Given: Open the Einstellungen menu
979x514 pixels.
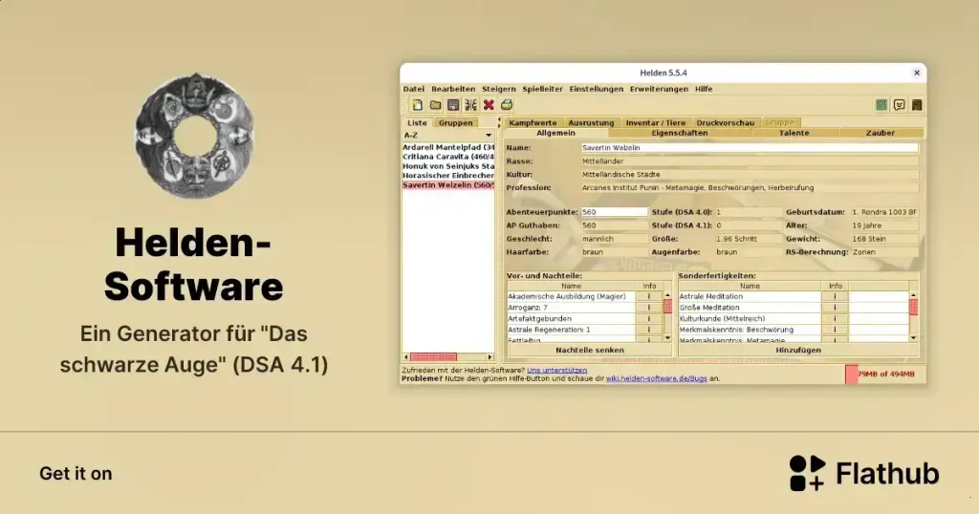Looking at the screenshot, I should click(x=597, y=89).
